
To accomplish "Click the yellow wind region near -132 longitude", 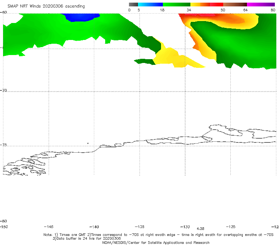I will click(171, 58).
